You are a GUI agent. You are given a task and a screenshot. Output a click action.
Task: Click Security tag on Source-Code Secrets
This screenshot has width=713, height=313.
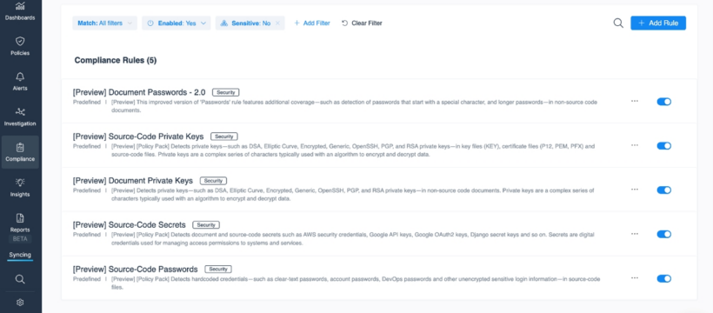206,224
